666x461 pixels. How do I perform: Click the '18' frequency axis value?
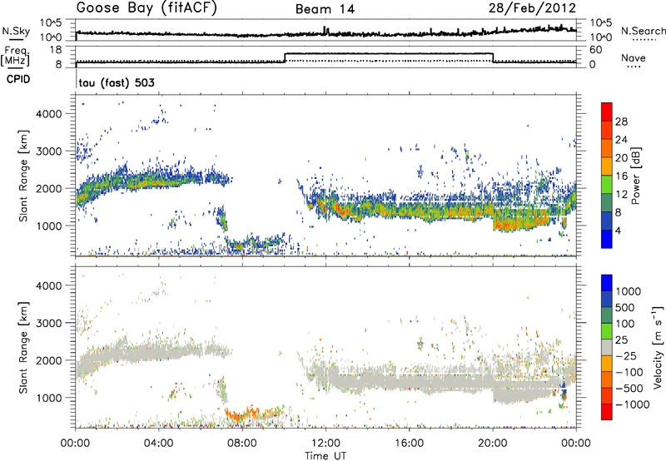pyautogui.click(x=57, y=50)
